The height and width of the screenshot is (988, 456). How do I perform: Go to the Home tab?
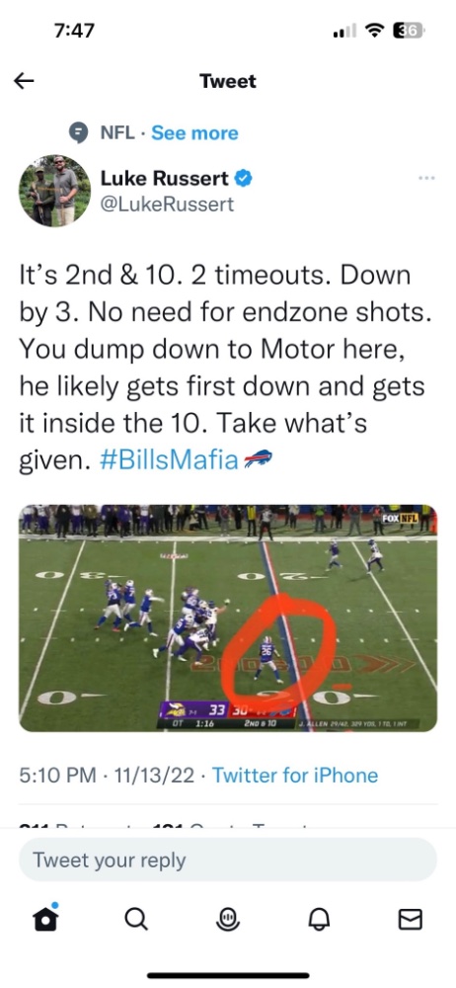(44, 919)
